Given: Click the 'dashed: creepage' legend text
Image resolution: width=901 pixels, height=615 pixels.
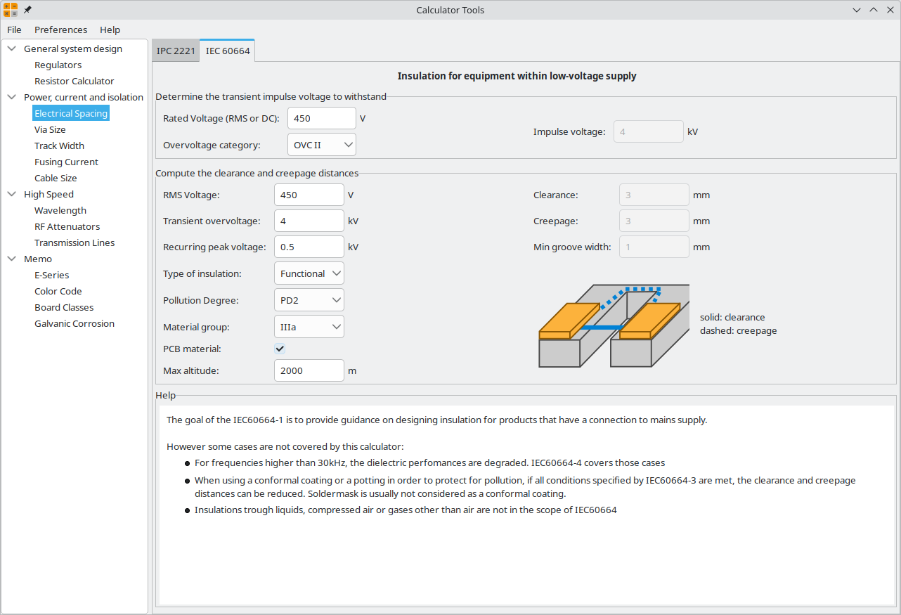Looking at the screenshot, I should pyautogui.click(x=738, y=330).
